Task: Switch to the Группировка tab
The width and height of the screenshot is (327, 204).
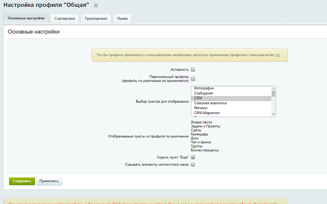Action: pyautogui.click(x=96, y=19)
